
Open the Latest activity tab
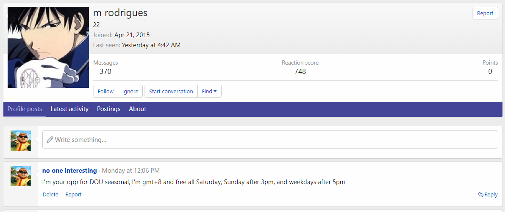coord(69,109)
